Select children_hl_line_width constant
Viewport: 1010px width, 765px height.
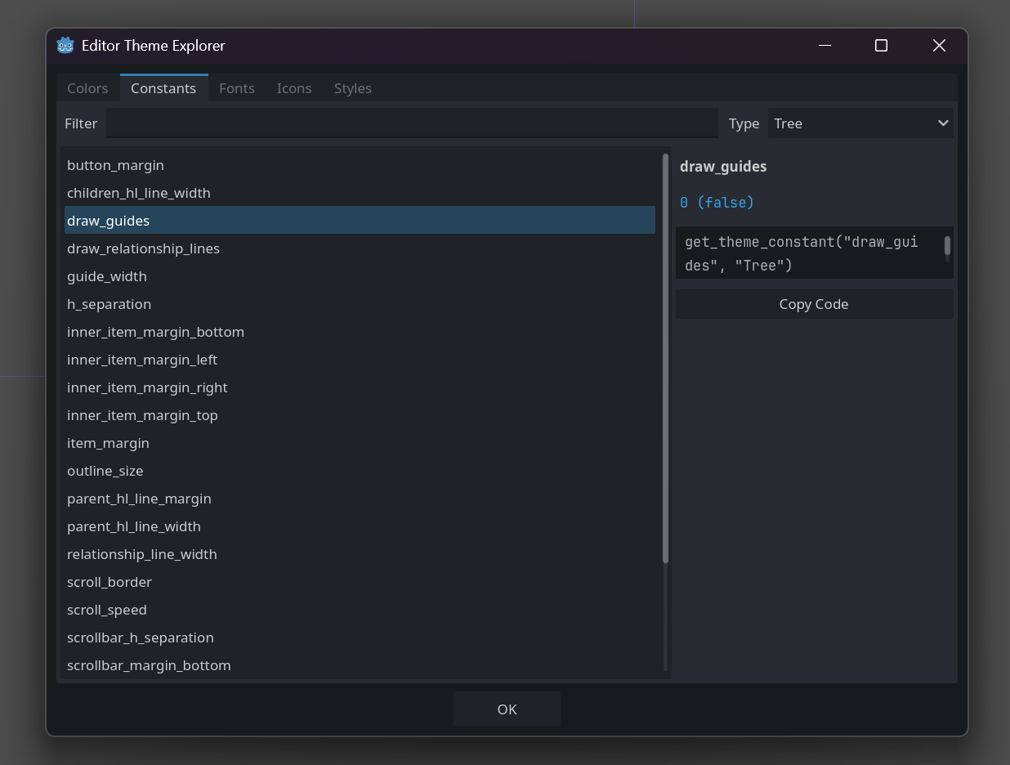pos(360,193)
